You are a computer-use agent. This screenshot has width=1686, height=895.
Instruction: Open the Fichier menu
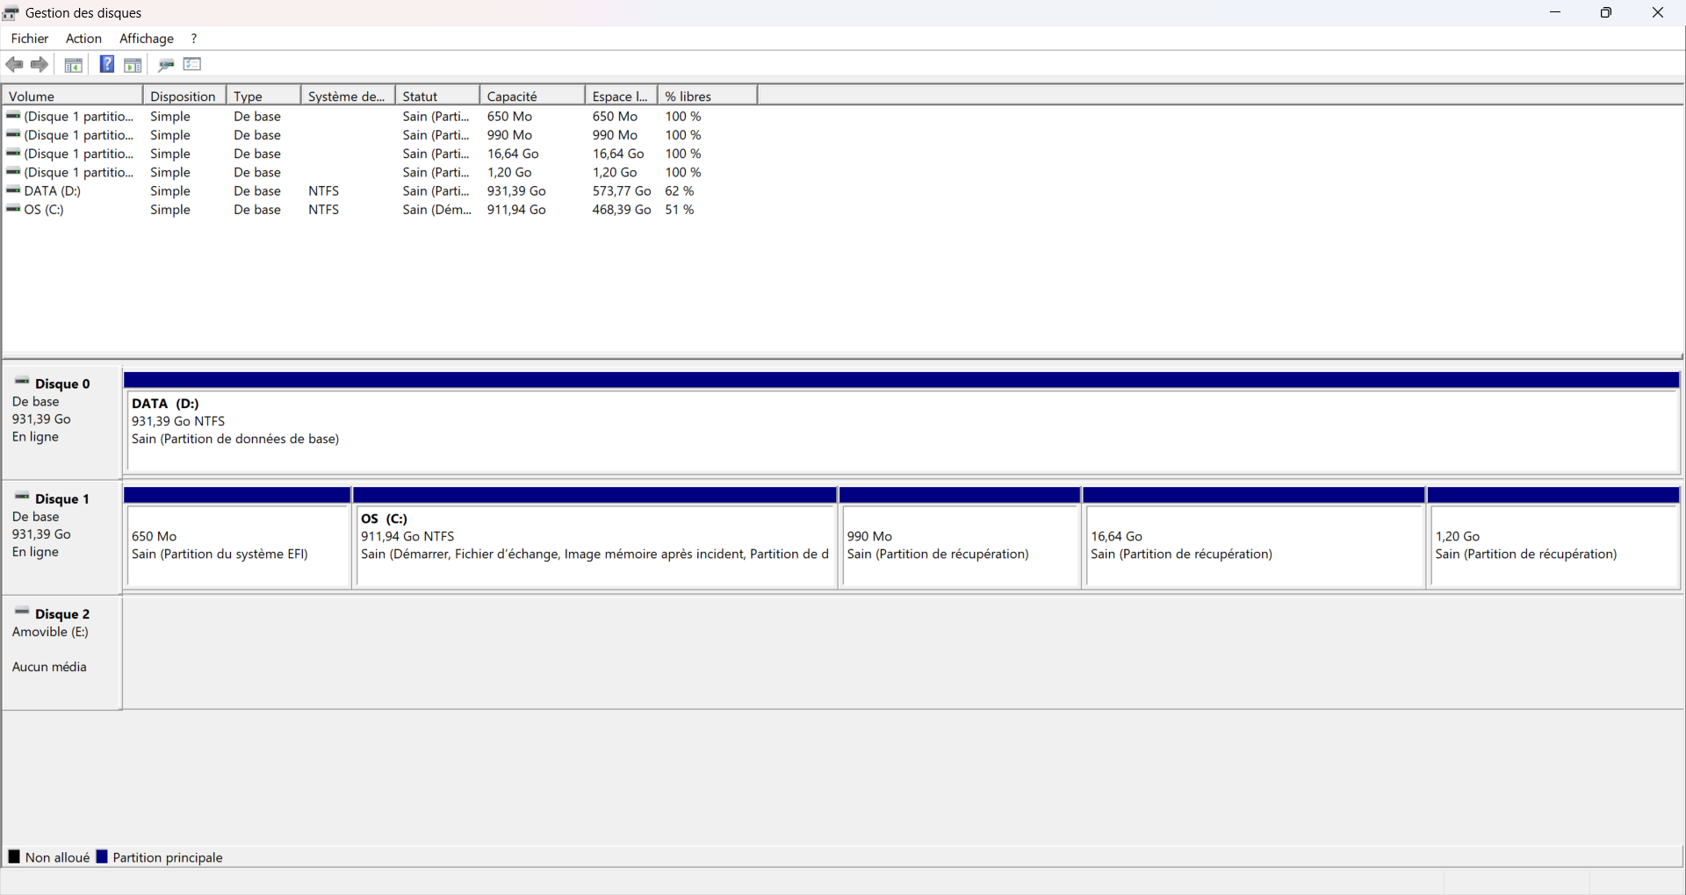pyautogui.click(x=30, y=39)
